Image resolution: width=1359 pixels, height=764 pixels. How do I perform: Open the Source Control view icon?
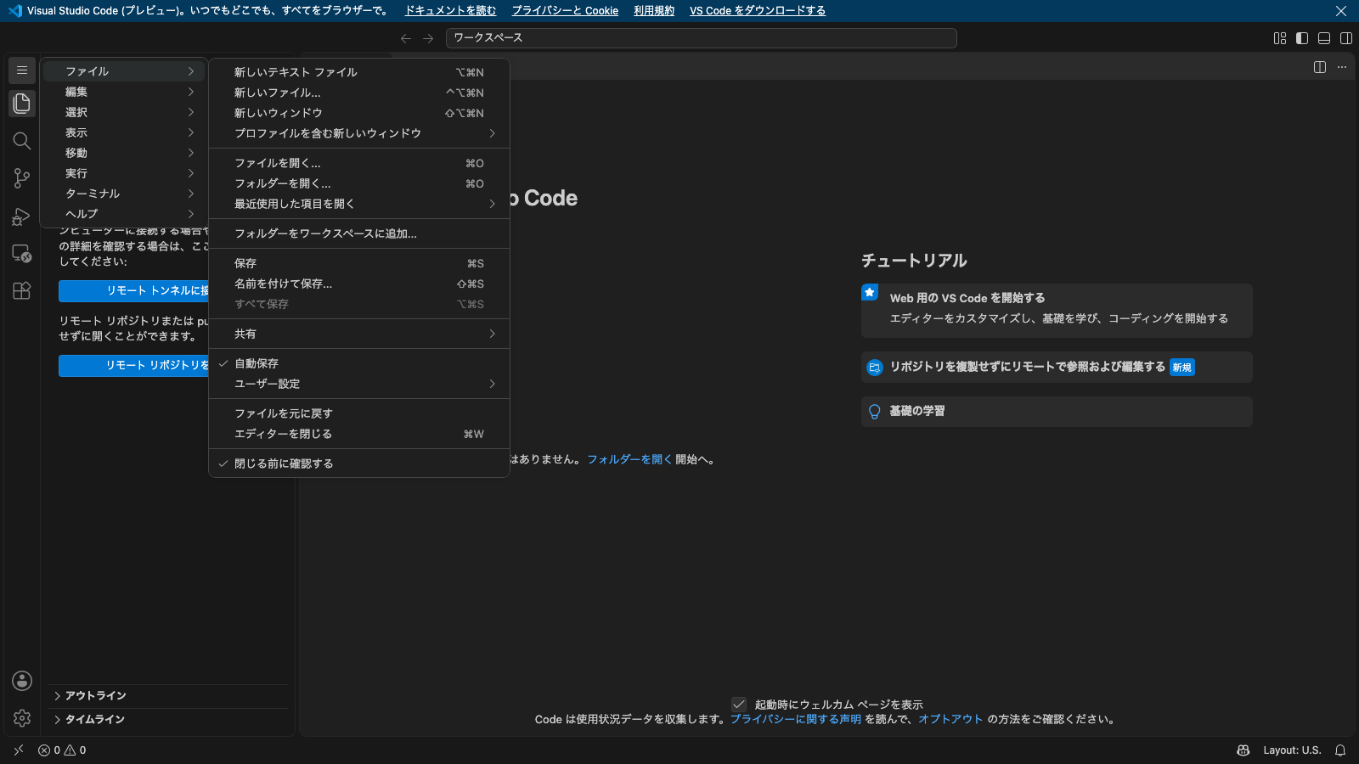click(22, 178)
